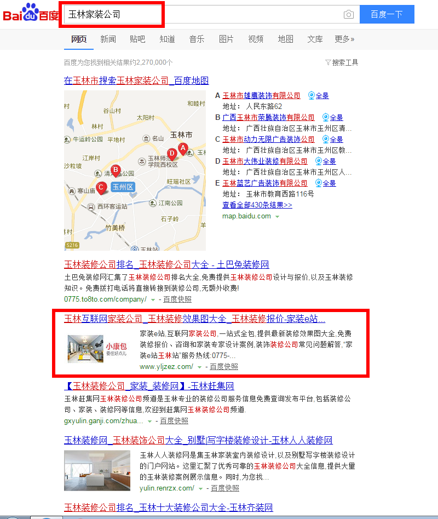438x519 pixels.
Task: Click the kitchen interior thumbnail
Action: [97, 470]
